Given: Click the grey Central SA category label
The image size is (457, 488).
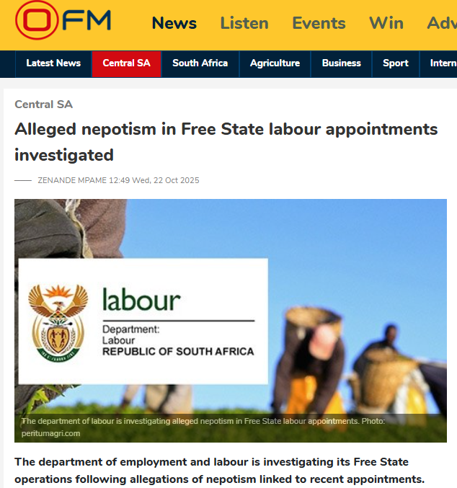Looking at the screenshot, I should (43, 105).
